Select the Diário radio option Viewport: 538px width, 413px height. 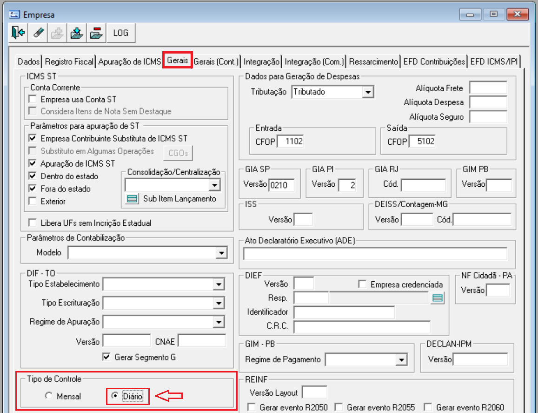(115, 396)
